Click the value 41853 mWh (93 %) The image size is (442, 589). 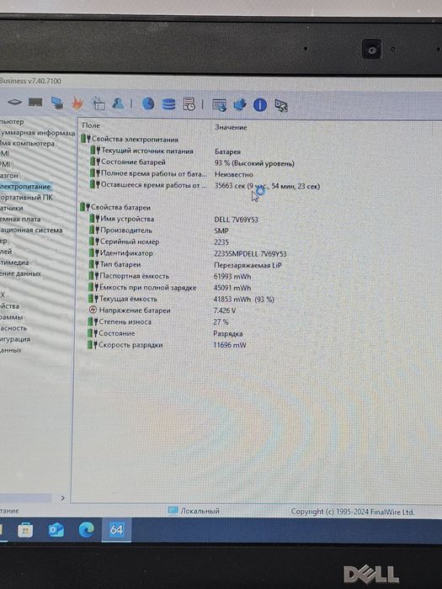pyautogui.click(x=244, y=300)
